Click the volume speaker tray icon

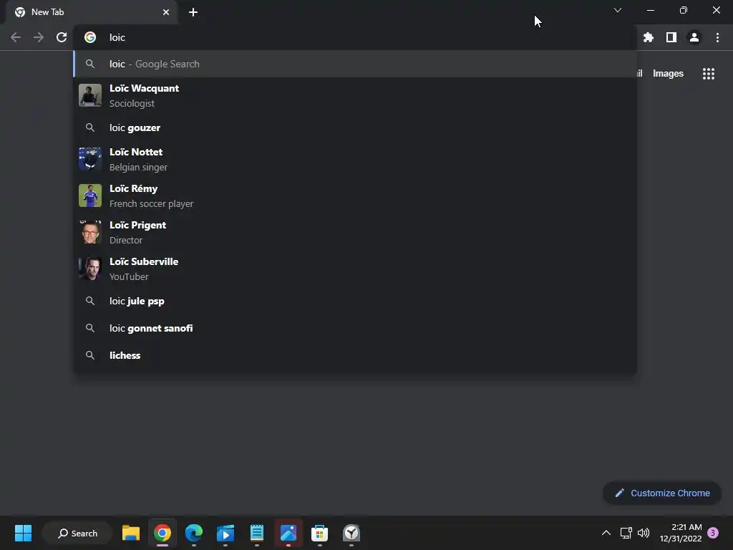(644, 533)
